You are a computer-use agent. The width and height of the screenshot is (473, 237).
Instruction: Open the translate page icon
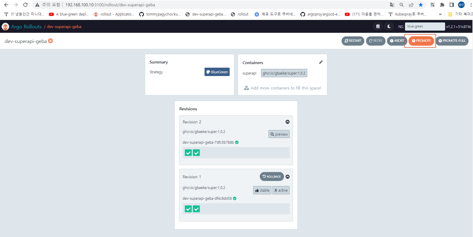click(392, 5)
